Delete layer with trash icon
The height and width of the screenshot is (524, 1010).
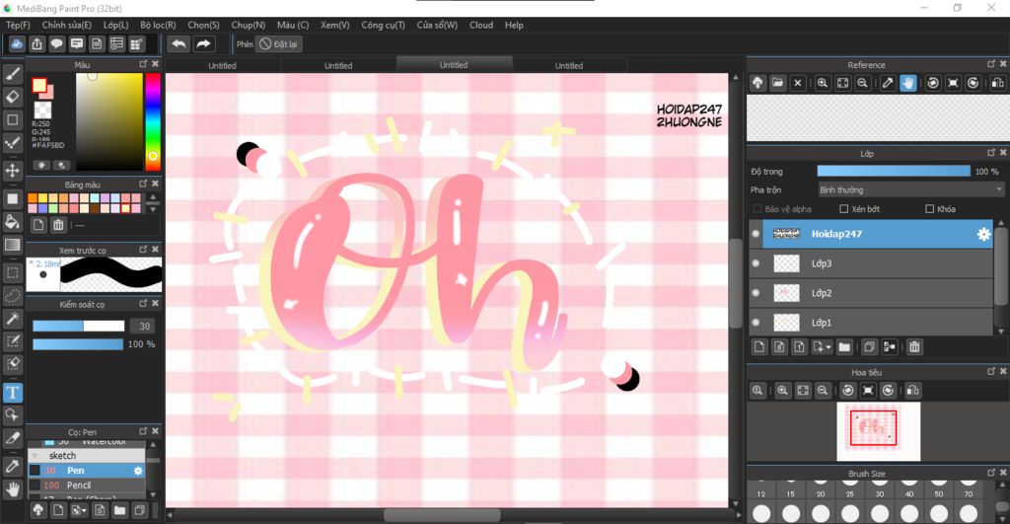(914, 347)
